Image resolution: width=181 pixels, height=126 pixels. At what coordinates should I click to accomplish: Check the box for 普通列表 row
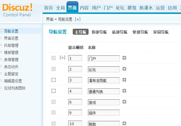[54, 91]
